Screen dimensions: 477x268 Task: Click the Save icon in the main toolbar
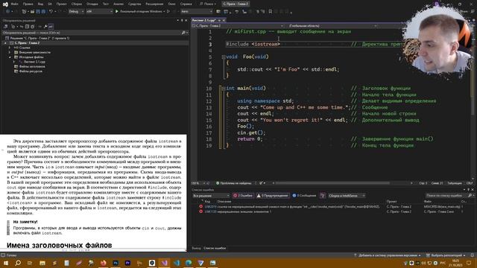(x=38, y=11)
